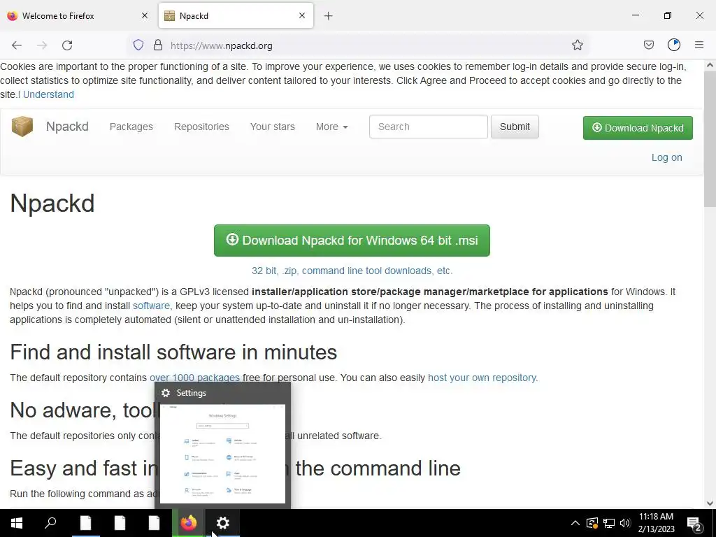
Task: Click the I Understand cookie link
Action: pyautogui.click(x=47, y=94)
